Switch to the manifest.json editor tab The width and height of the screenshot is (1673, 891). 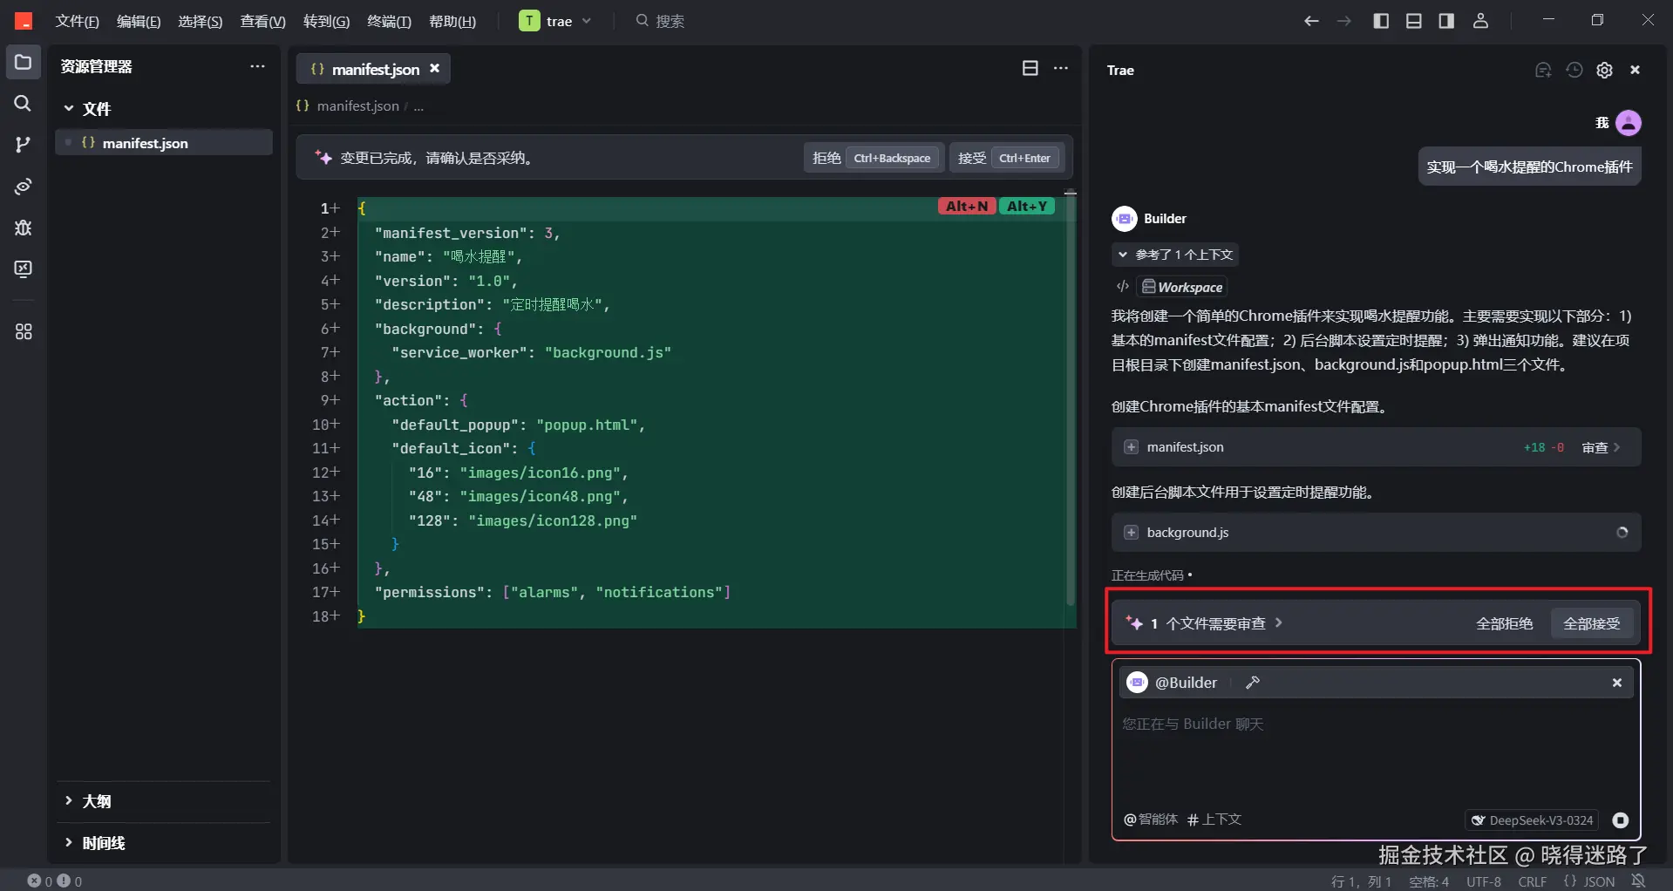pos(374,69)
